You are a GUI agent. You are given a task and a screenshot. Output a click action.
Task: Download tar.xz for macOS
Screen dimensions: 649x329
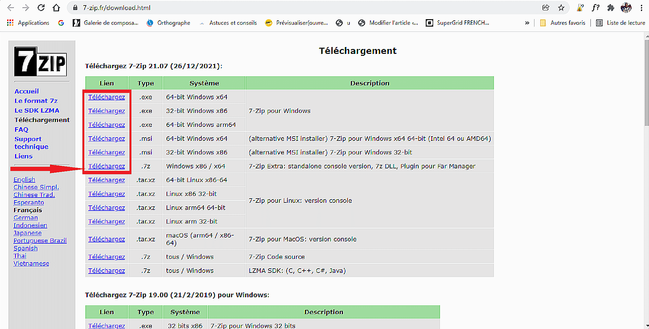coord(106,239)
